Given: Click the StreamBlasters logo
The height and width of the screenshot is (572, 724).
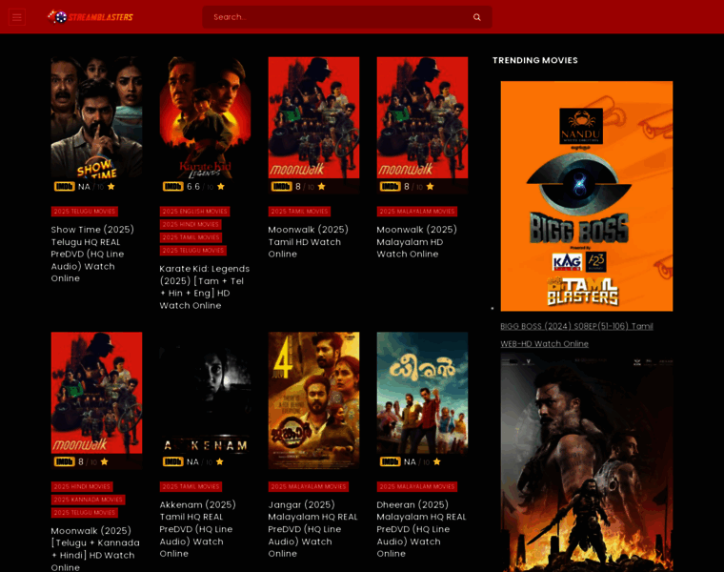Looking at the screenshot, I should coord(90,17).
